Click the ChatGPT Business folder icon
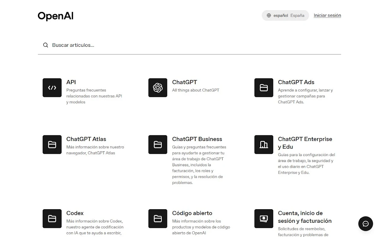Image resolution: width=379 pixels, height=237 pixels. coord(158,144)
